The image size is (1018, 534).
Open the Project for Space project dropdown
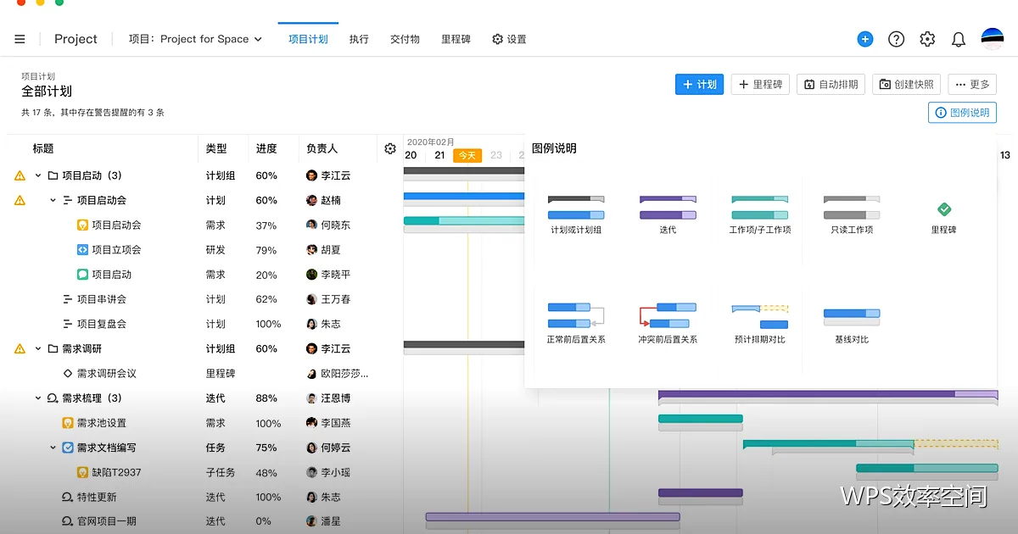tap(195, 39)
